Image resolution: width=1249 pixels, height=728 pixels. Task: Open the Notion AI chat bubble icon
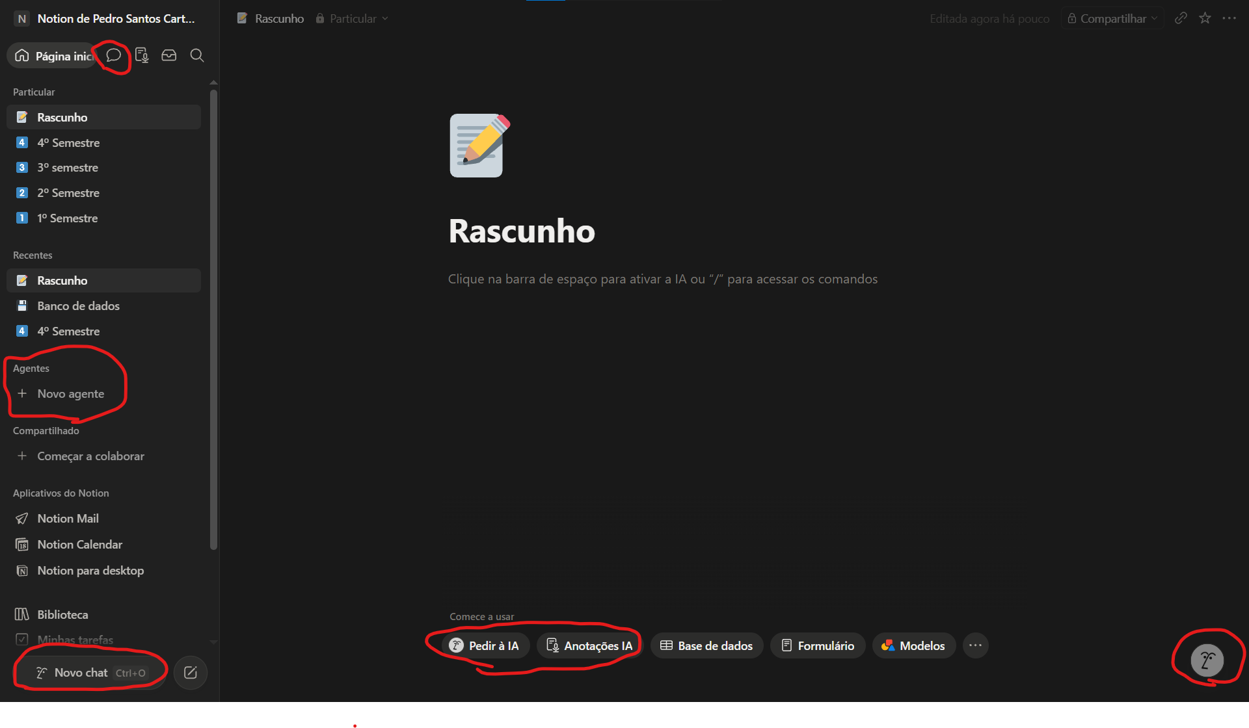coord(113,55)
